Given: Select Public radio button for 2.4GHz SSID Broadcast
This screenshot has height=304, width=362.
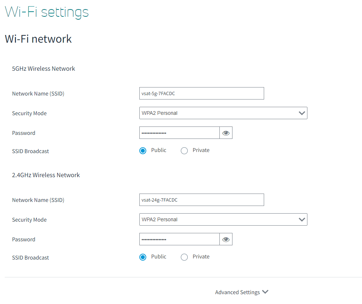Looking at the screenshot, I should coord(143,257).
